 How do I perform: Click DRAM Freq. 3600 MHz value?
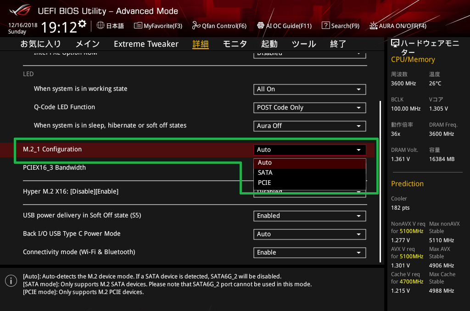[x=442, y=134]
